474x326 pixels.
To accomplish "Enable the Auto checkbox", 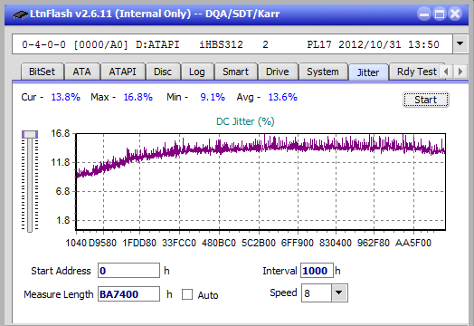I will (x=187, y=294).
